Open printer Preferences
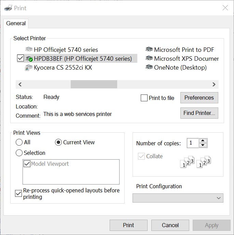 tap(199, 98)
